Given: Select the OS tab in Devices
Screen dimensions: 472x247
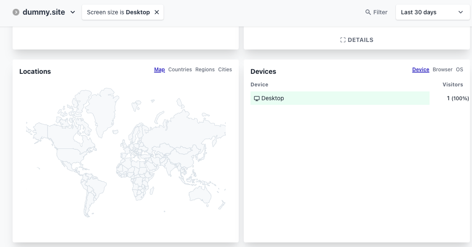Looking at the screenshot, I should pos(459,70).
